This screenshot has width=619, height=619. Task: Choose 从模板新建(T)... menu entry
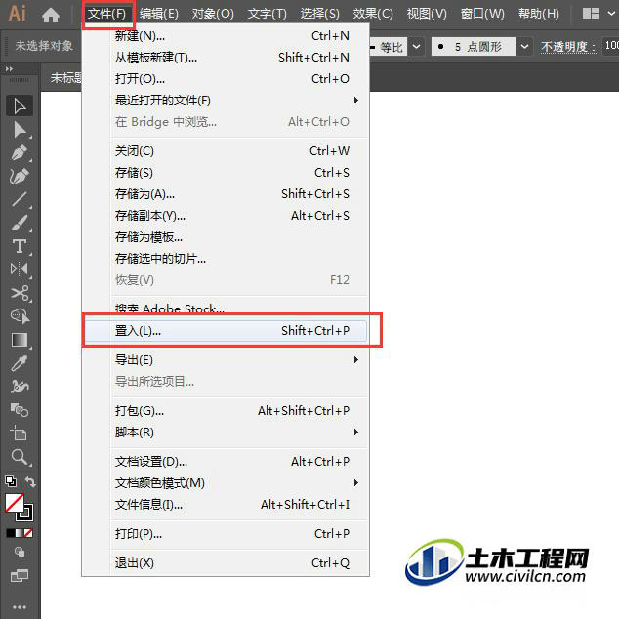[226, 58]
